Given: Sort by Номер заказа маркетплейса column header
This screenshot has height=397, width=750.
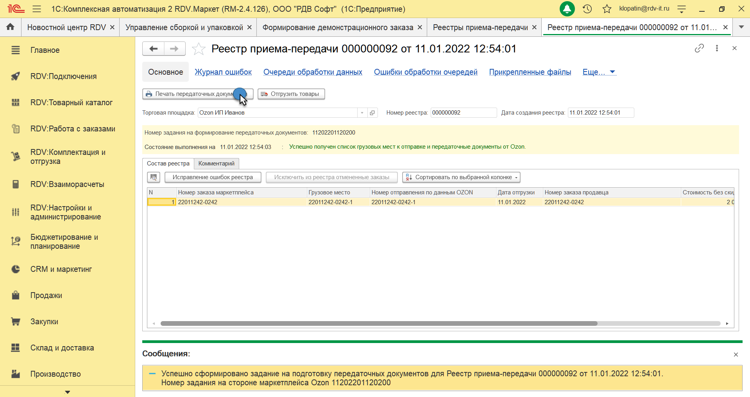Looking at the screenshot, I should pos(242,192).
